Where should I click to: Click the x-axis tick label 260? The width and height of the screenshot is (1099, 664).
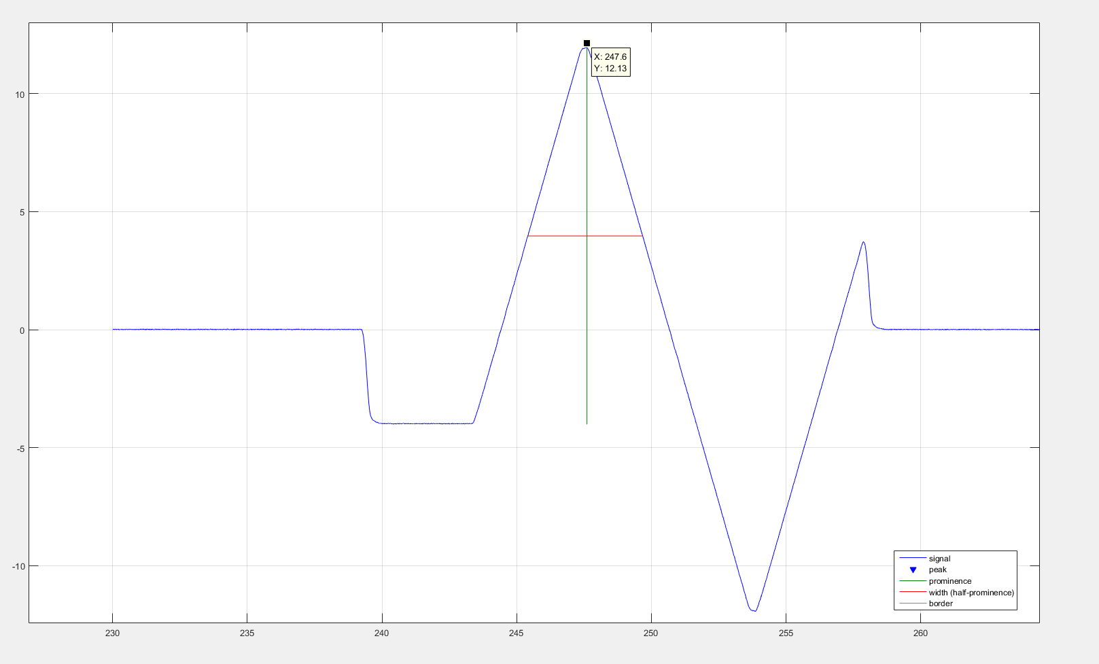(920, 633)
